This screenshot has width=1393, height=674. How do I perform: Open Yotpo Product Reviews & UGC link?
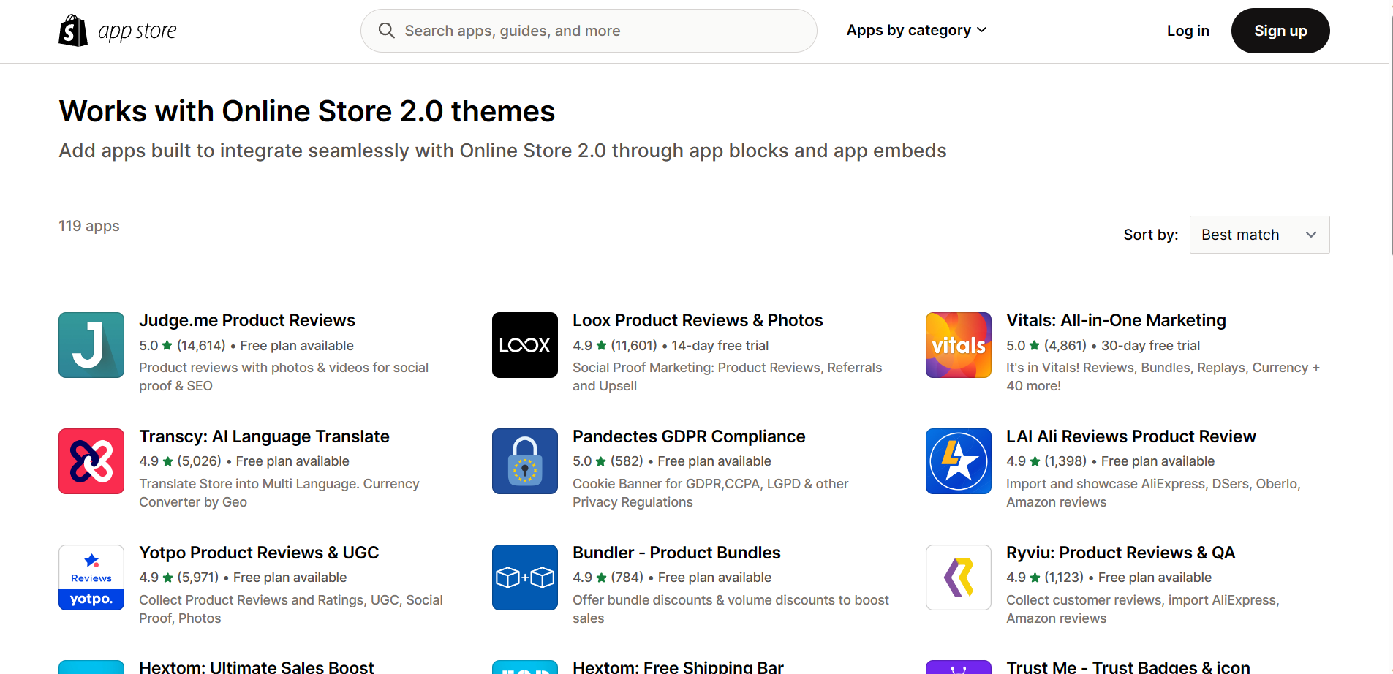click(x=259, y=553)
